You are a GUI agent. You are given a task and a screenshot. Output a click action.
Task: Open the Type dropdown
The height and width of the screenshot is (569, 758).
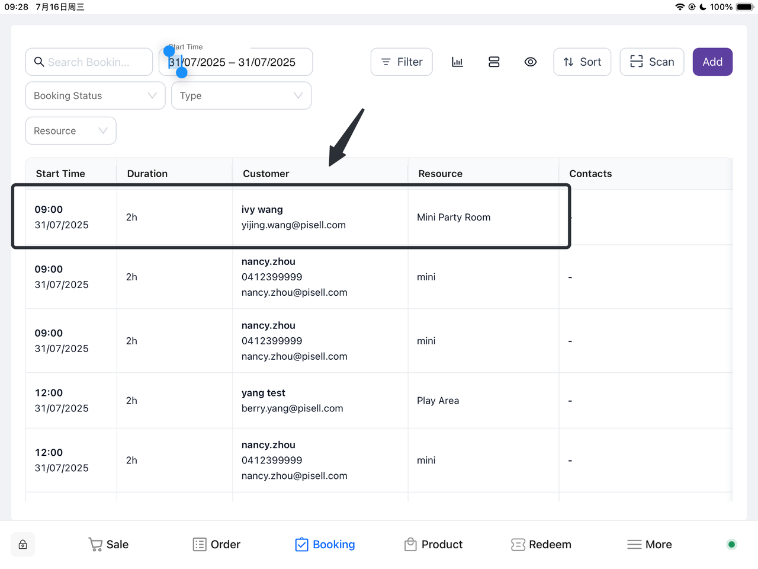point(241,96)
